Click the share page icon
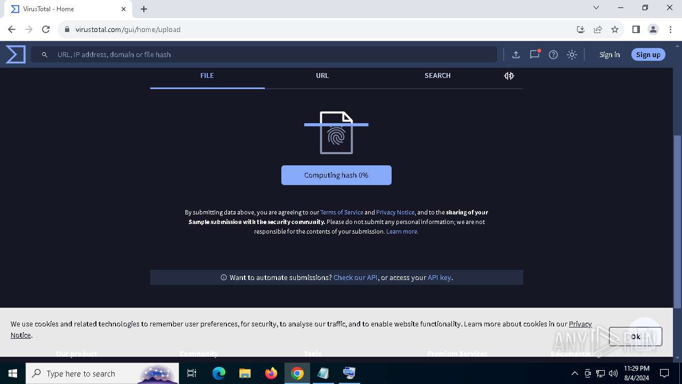 pyautogui.click(x=598, y=29)
